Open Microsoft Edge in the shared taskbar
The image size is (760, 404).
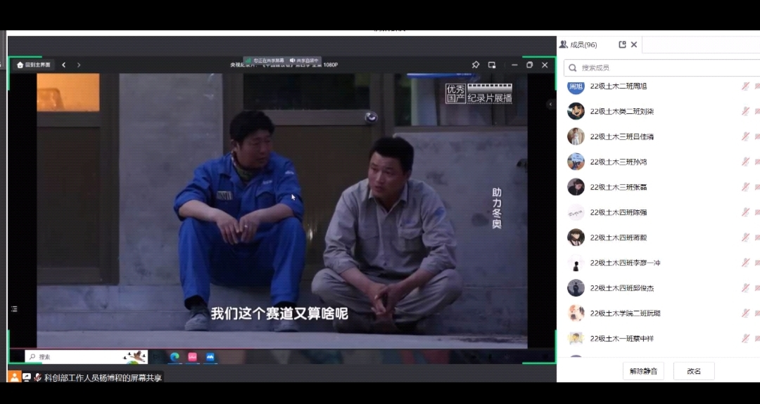[x=175, y=357]
